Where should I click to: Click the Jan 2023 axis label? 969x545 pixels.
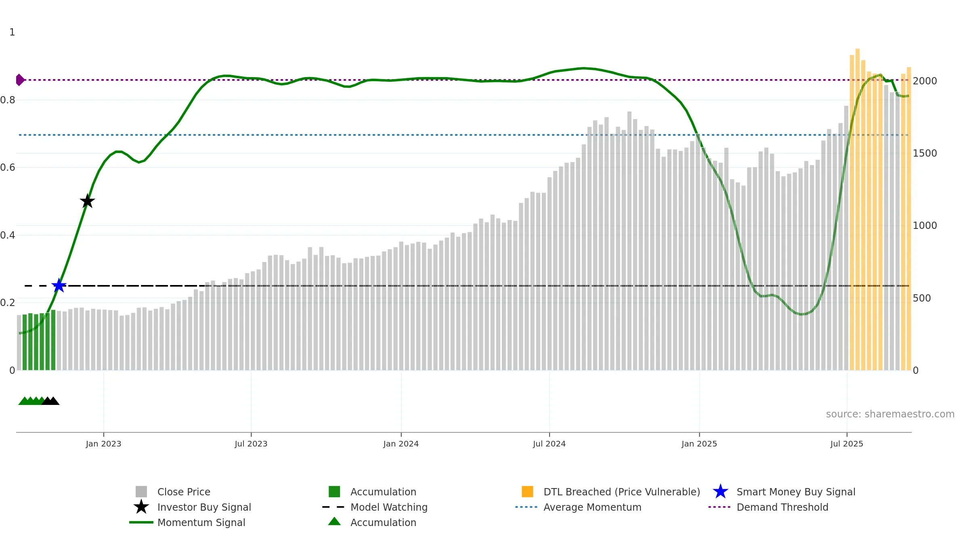tap(103, 444)
